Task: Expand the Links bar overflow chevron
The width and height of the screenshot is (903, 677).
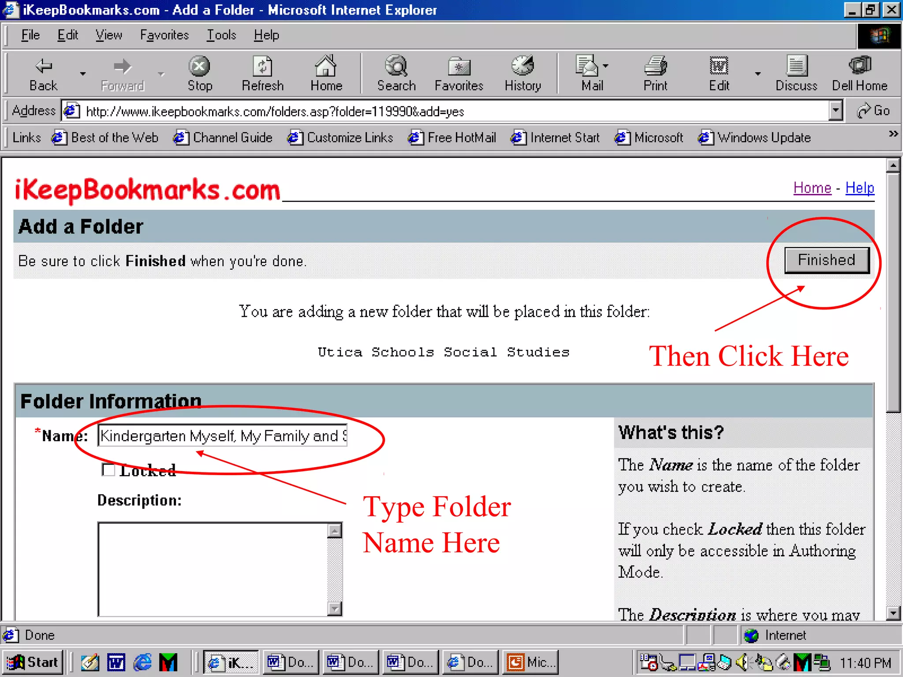Action: click(893, 134)
